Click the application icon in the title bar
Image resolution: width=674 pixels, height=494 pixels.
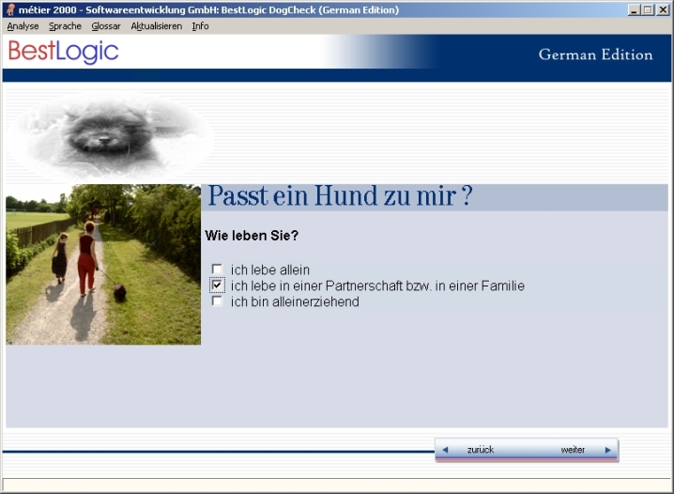pos(10,10)
